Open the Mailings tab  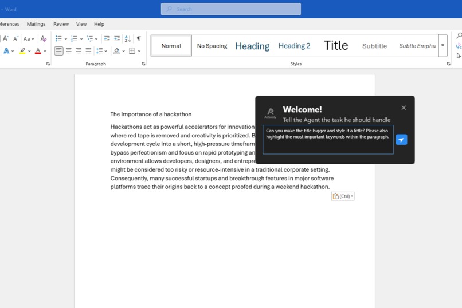[36, 24]
